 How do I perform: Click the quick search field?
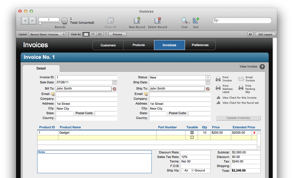[242, 20]
